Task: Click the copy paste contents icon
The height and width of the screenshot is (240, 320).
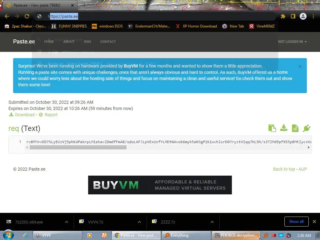Action: 272,128
